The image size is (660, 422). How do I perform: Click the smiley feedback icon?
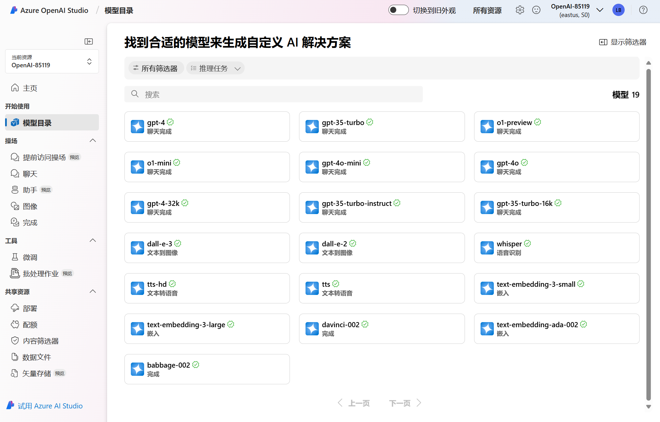(536, 10)
